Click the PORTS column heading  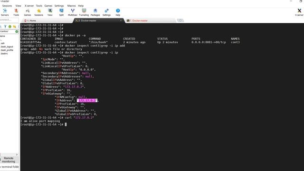pos(196,39)
